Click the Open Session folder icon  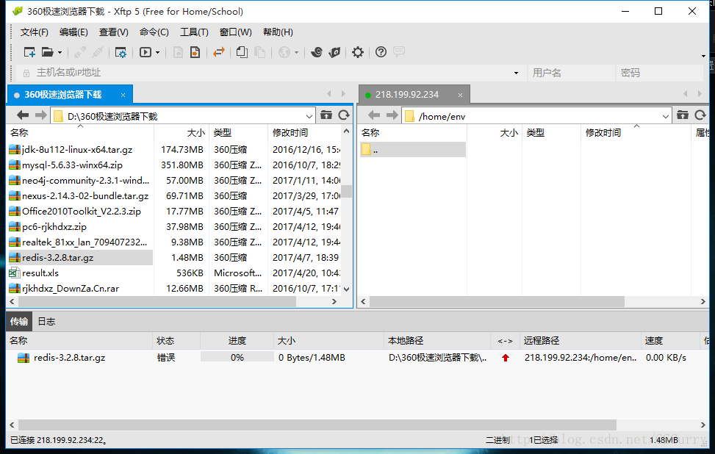tap(48, 52)
